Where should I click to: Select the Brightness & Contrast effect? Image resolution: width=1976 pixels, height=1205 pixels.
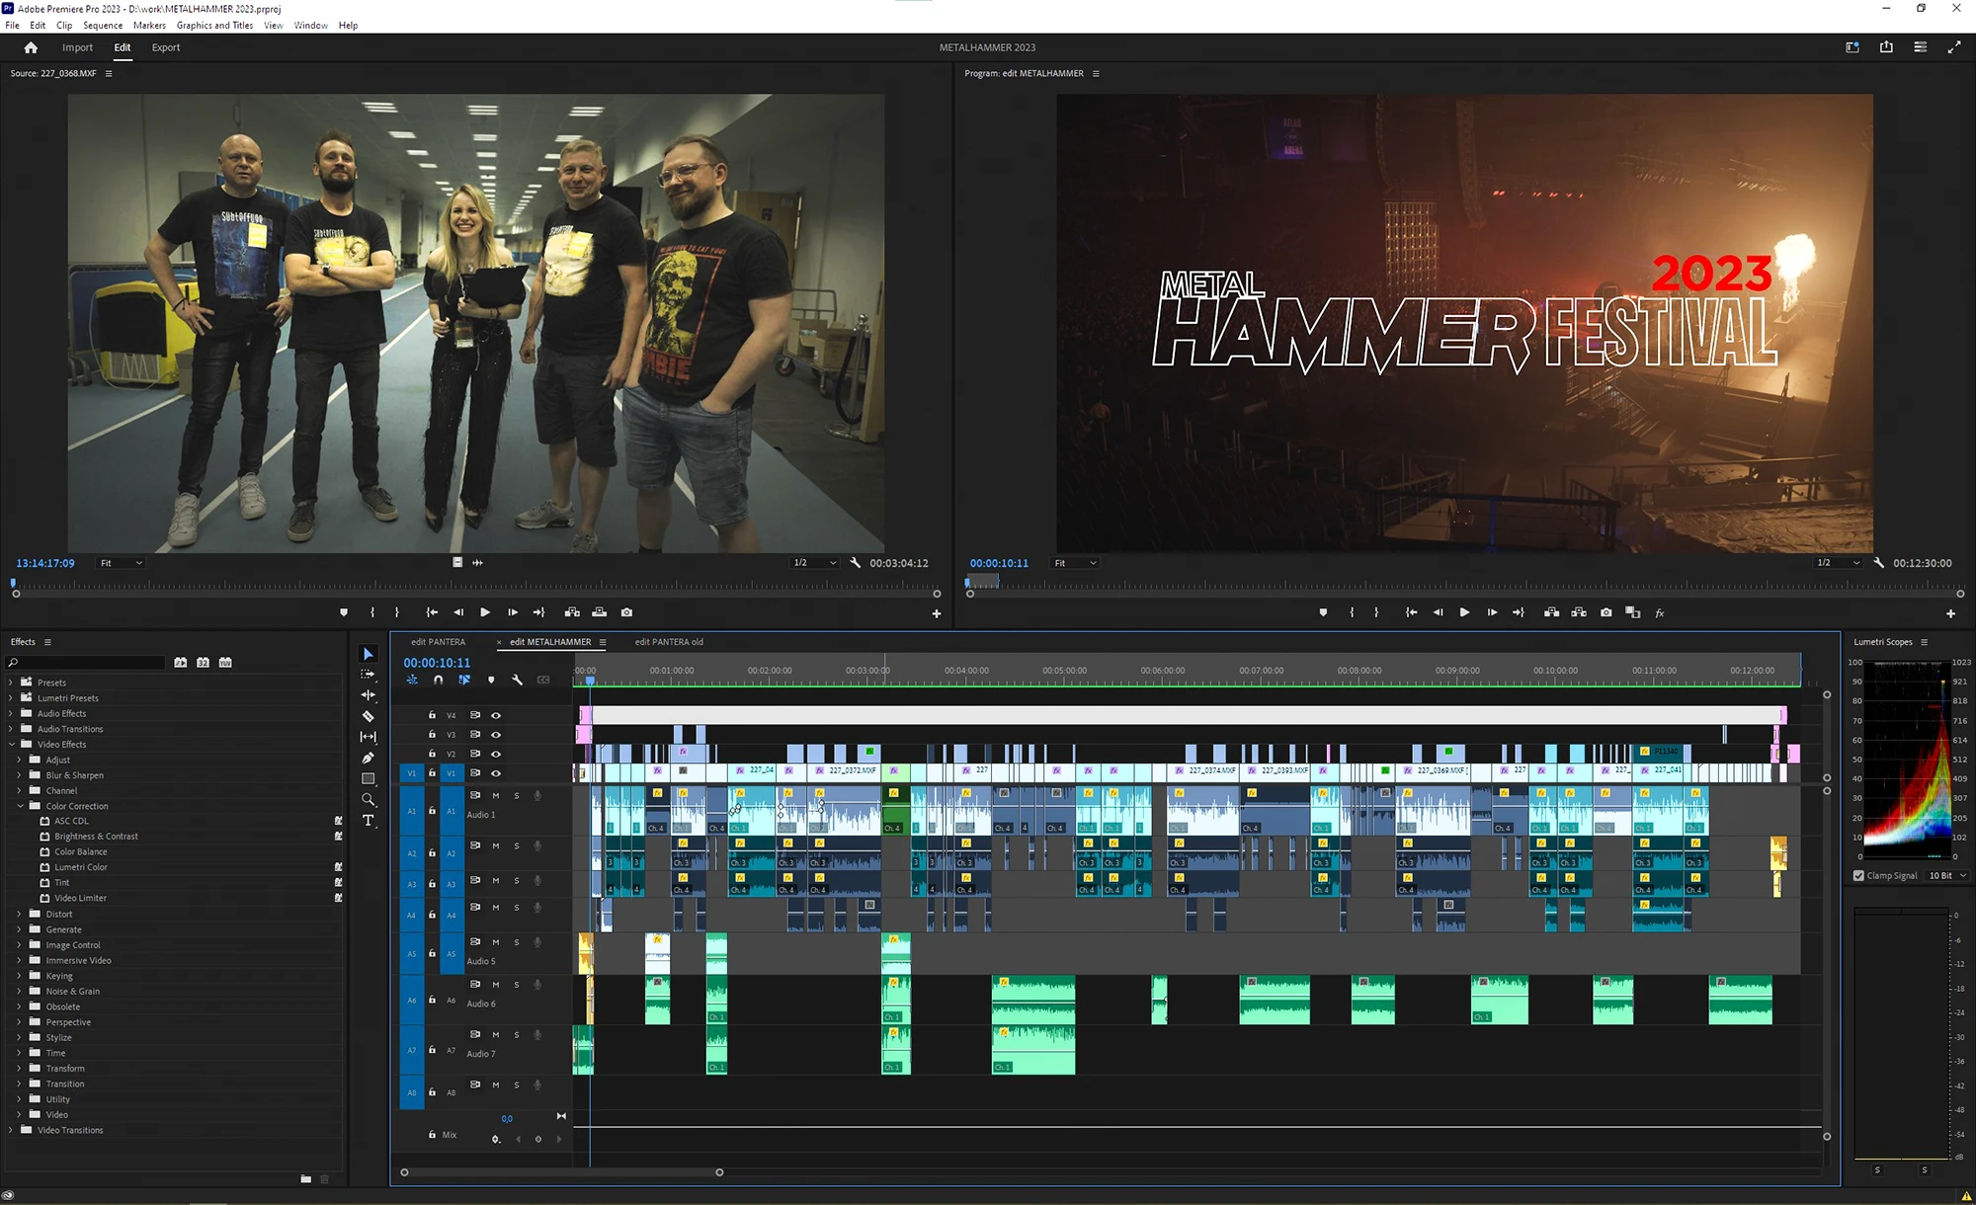(x=96, y=837)
